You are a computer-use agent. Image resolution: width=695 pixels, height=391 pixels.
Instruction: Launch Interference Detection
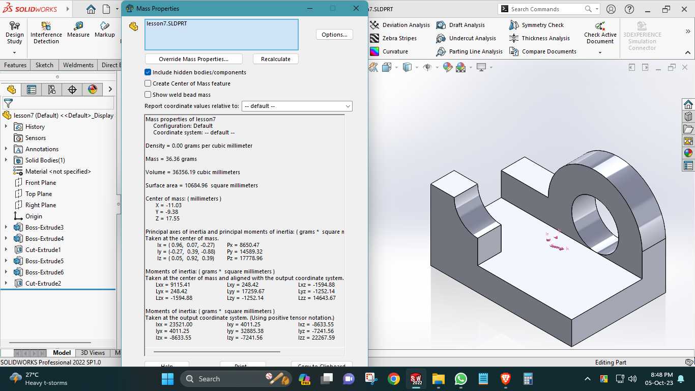pos(46,33)
